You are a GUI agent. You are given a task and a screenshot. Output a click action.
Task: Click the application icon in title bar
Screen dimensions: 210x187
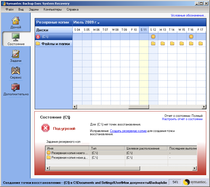[x=4, y=4]
